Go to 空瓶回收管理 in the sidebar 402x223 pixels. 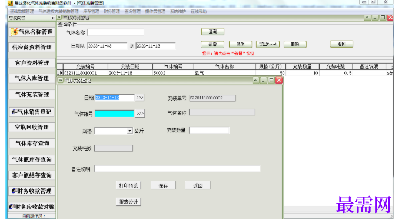[x=32, y=127]
